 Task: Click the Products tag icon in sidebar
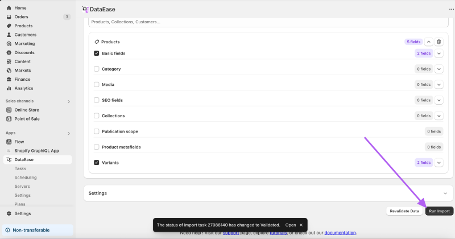9,26
